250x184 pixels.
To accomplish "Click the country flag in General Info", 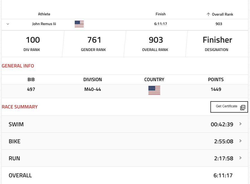I will pyautogui.click(x=154, y=90).
